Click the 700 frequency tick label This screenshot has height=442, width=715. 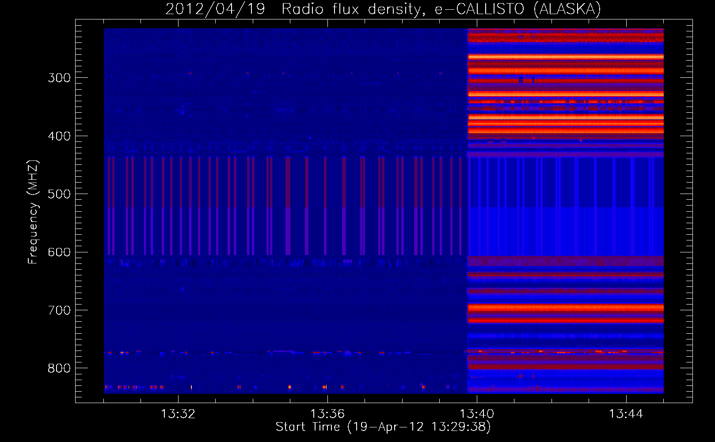tap(59, 310)
